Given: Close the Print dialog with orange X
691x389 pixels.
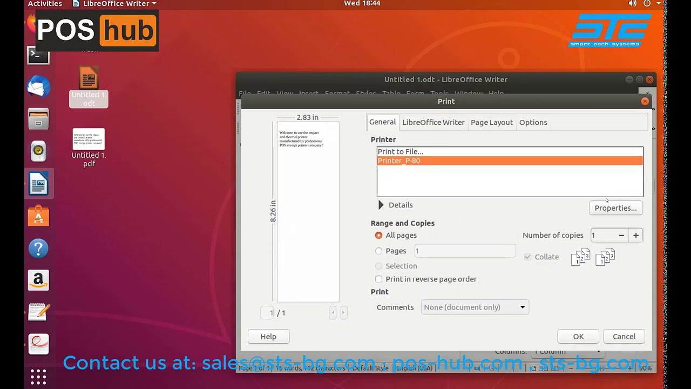Looking at the screenshot, I should coord(645,101).
